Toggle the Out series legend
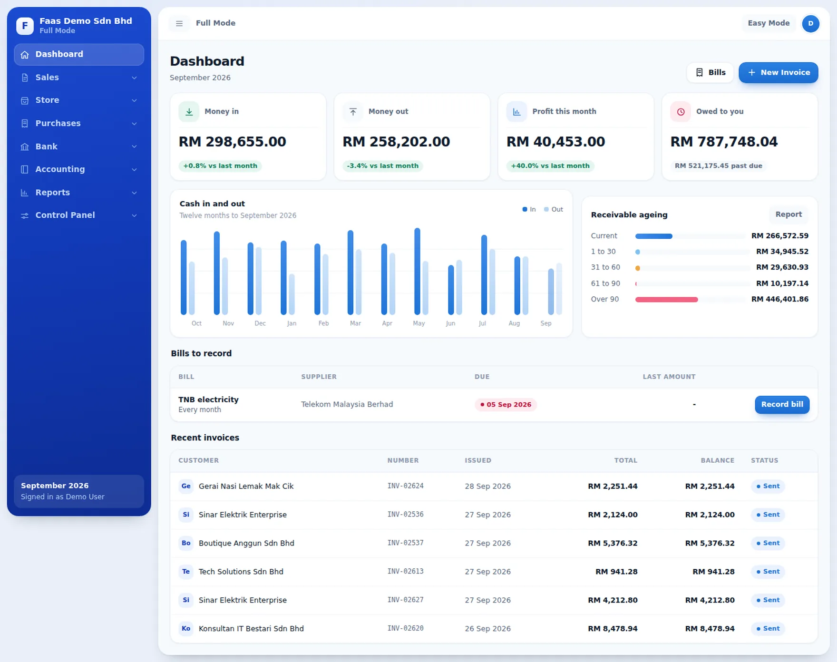Screen dimensions: 837x662 554,209
